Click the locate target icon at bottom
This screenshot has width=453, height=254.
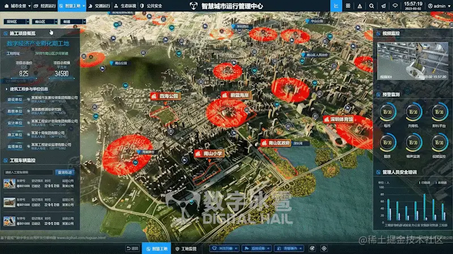(324, 248)
